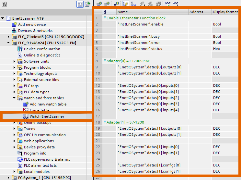Select "EnetIOSystem".datas[1].configs[0] cell
The width and height of the screenshot is (241, 180).
pos(152,165)
